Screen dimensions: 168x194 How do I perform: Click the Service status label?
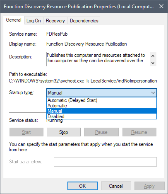(x=24, y=120)
